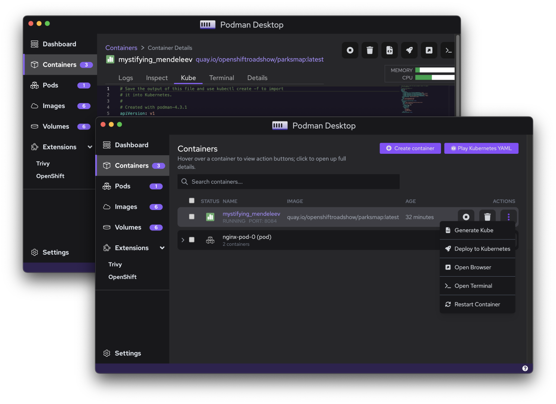Select Restart Container menu entry
556x404 pixels.
point(477,304)
